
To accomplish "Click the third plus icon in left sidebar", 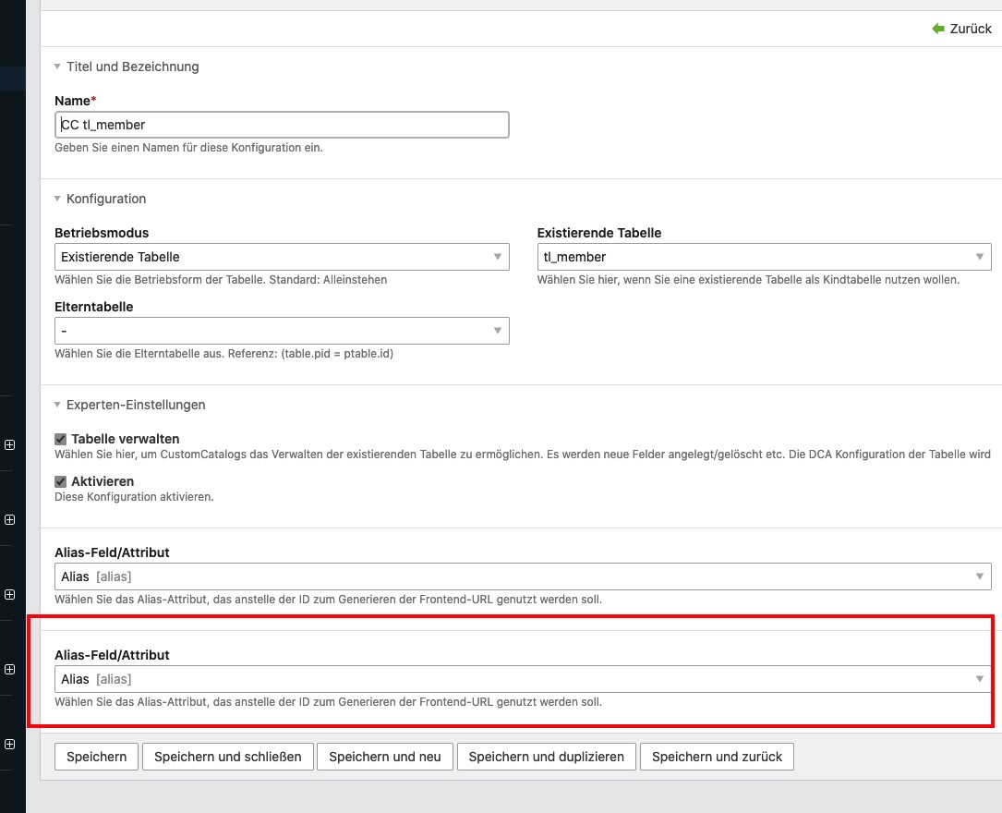I will click(9, 594).
